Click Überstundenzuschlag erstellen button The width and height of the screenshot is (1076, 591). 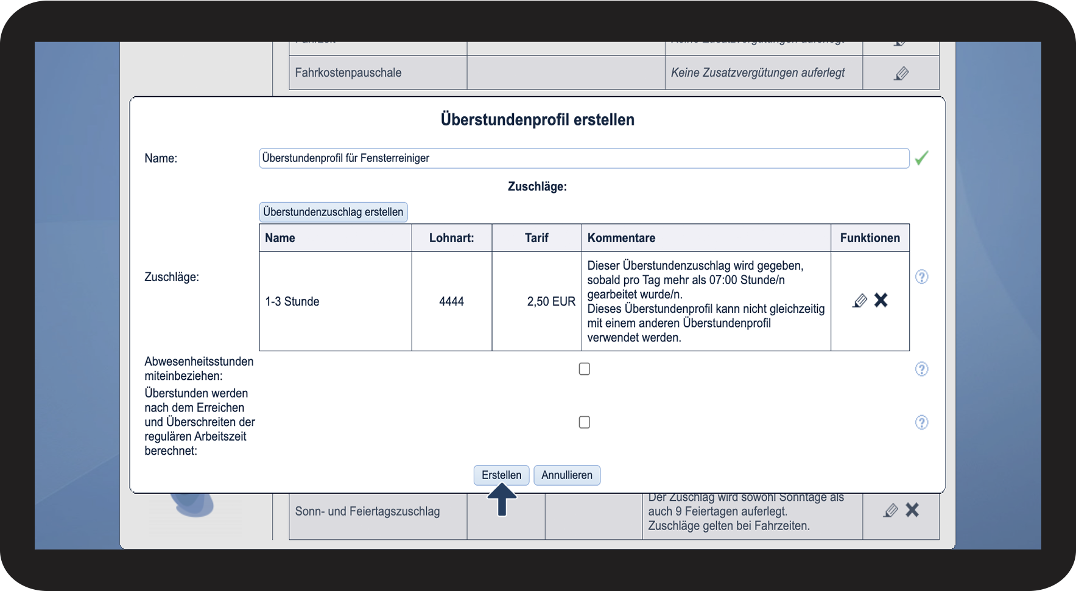coord(333,212)
